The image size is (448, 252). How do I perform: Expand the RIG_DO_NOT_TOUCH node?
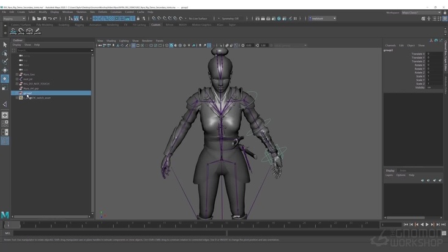[x=17, y=84]
